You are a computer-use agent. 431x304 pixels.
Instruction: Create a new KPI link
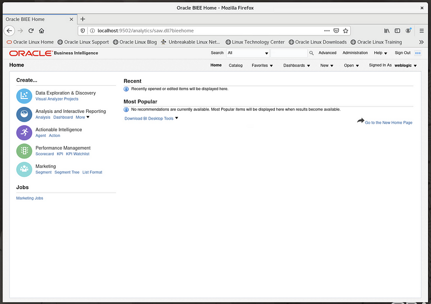pyautogui.click(x=60, y=154)
